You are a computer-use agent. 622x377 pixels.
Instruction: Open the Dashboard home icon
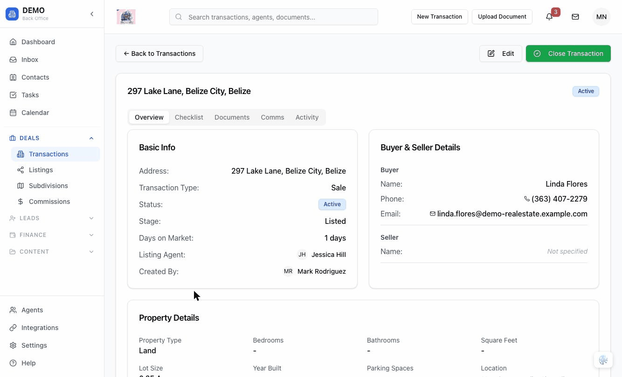13,42
